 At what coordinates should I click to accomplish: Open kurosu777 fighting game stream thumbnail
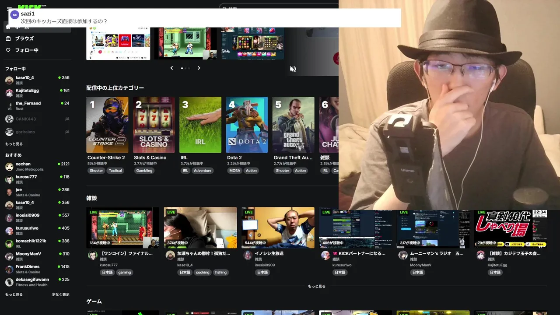[123, 227]
